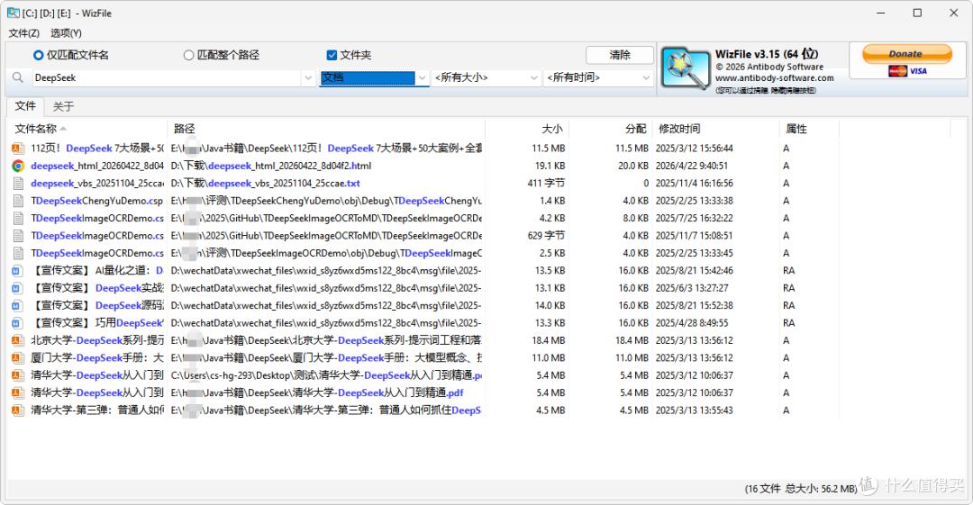
Task: Click modified time '2025/4/28 8:49:55'
Action: pos(692,322)
